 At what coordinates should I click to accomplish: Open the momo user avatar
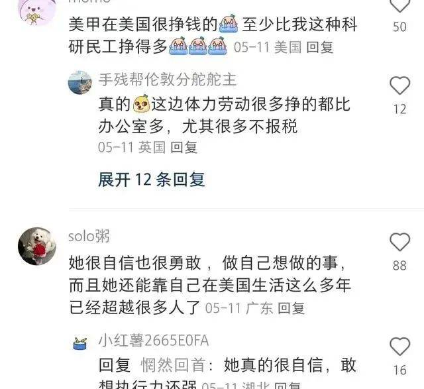pos(36,11)
